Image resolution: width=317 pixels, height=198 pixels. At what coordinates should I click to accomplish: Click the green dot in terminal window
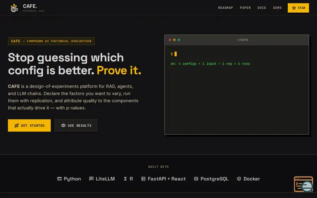pyautogui.click(x=179, y=40)
